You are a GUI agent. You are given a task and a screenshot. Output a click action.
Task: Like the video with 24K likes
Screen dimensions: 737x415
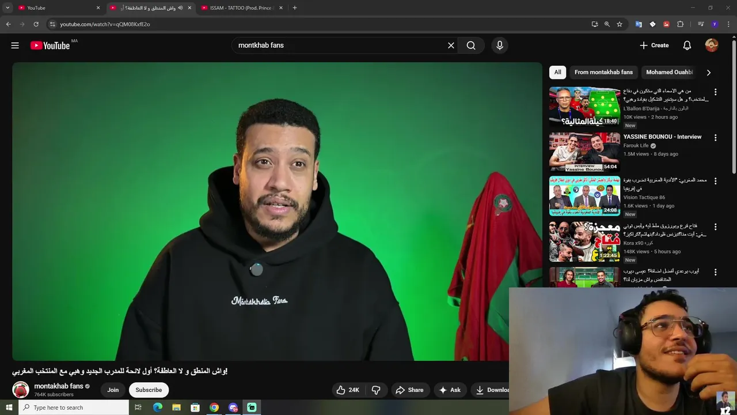pyautogui.click(x=348, y=390)
